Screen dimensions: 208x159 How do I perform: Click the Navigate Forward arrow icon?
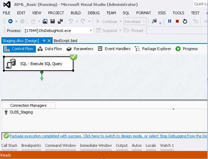click(x=22, y=21)
